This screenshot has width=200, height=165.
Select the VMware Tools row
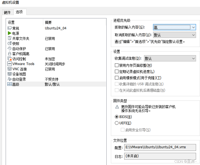56,64
